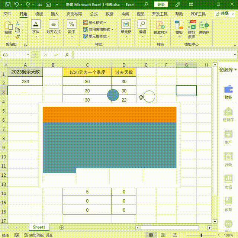Switch to the 公式 Formulas tab

(x=94, y=14)
